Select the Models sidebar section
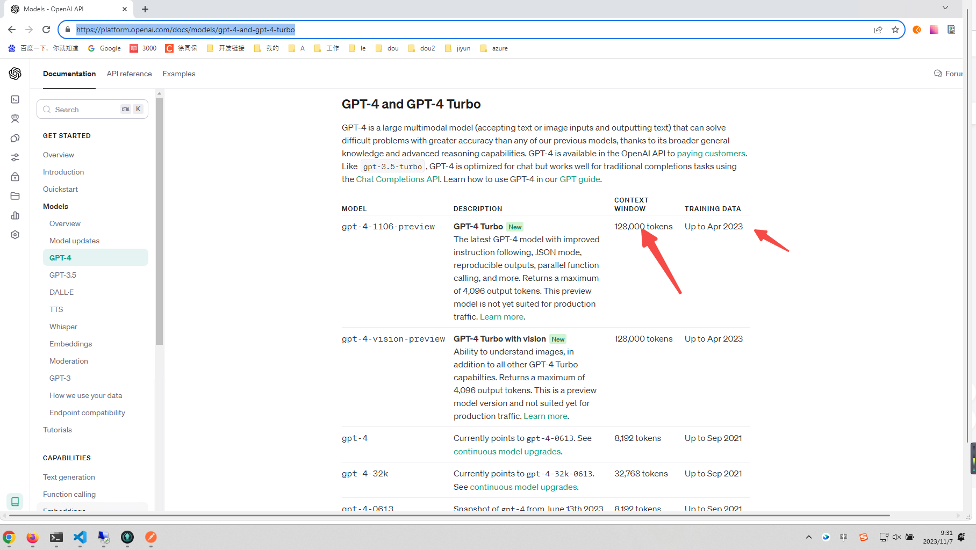This screenshot has width=976, height=550. 55,206
